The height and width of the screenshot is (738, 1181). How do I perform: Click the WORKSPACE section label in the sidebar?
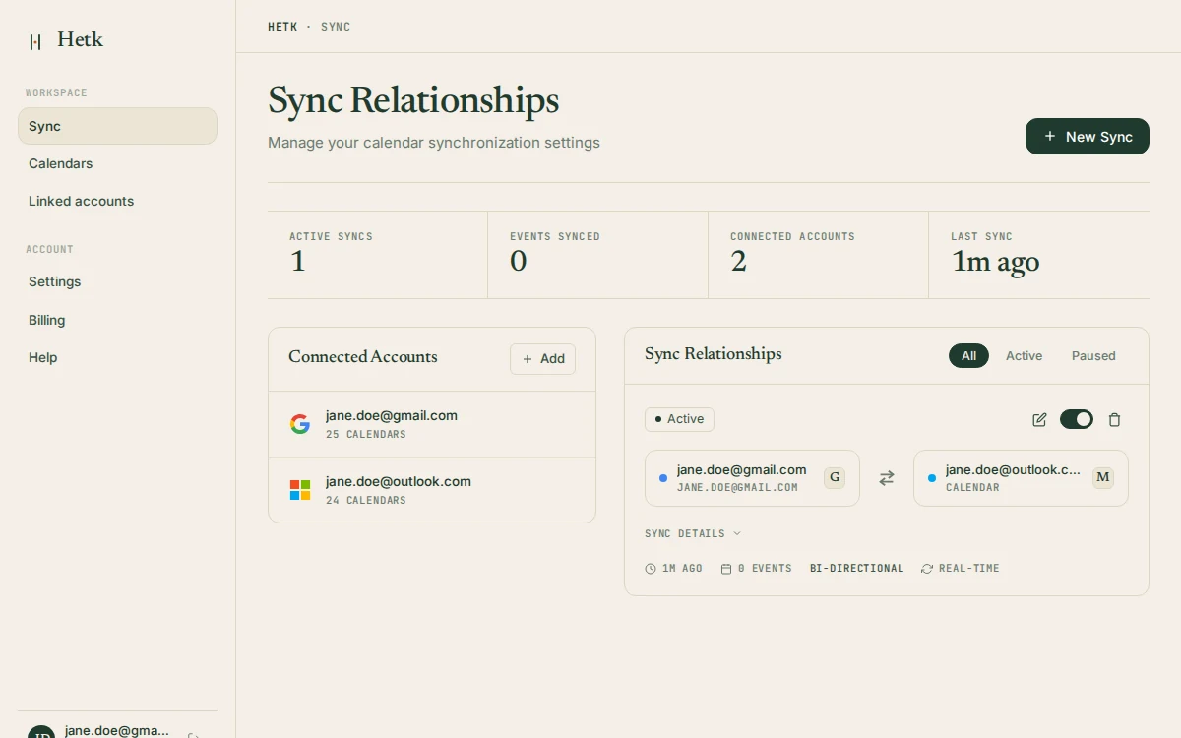point(56,92)
